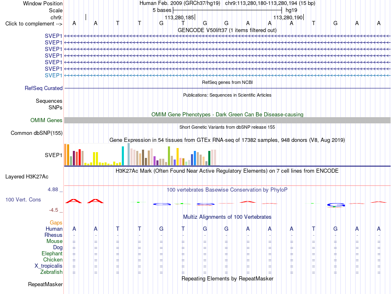
Task: Click the gray OMIM Genes item bar
Action: 227,120
